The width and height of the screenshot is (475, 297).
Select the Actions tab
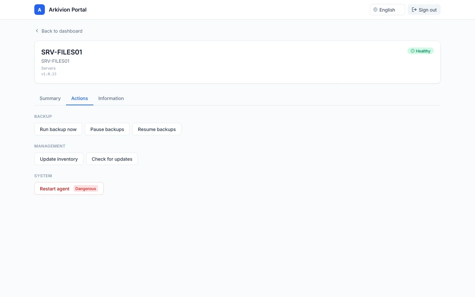(x=79, y=98)
